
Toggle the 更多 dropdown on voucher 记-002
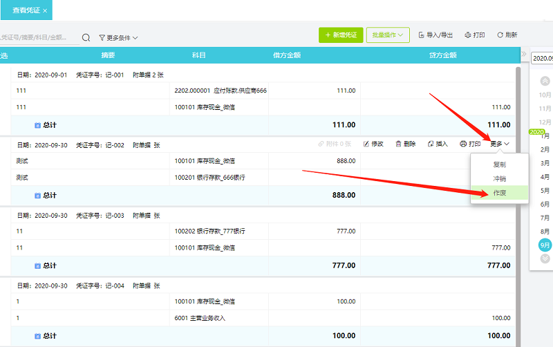point(500,144)
